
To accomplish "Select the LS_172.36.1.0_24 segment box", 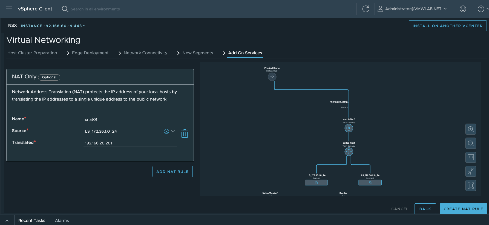I will pyautogui.click(x=316, y=183).
